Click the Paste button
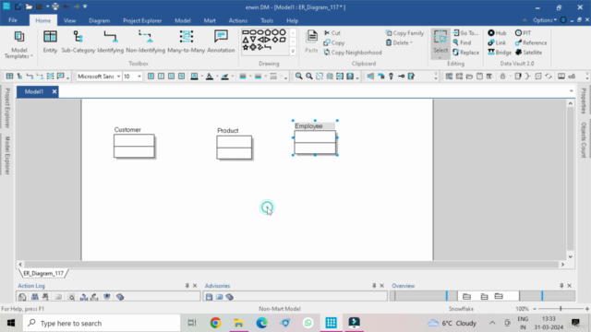 312,41
